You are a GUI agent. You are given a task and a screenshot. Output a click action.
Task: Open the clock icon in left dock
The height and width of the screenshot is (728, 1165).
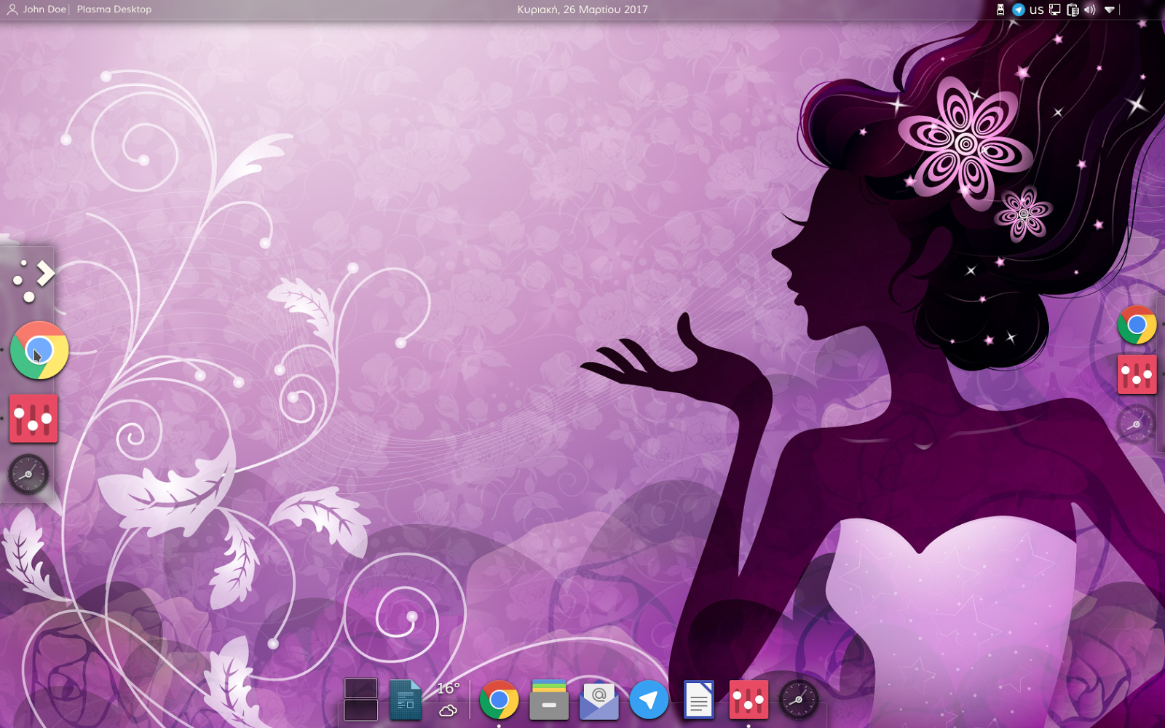tap(28, 474)
